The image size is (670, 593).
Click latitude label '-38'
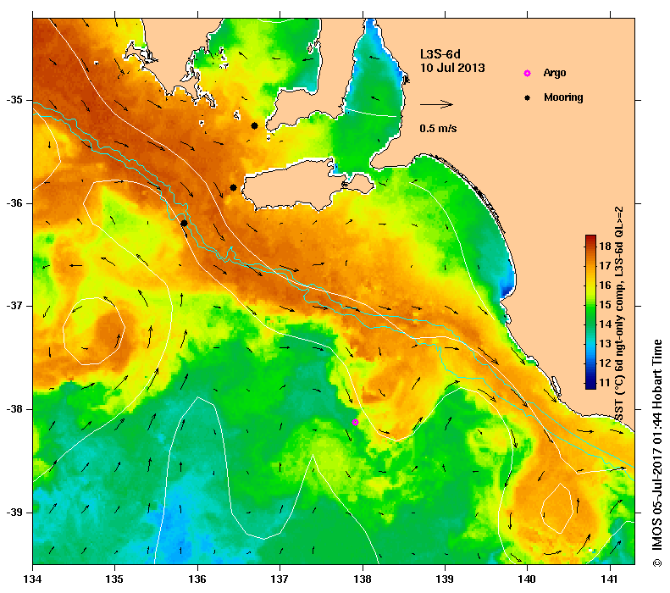tap(14, 409)
